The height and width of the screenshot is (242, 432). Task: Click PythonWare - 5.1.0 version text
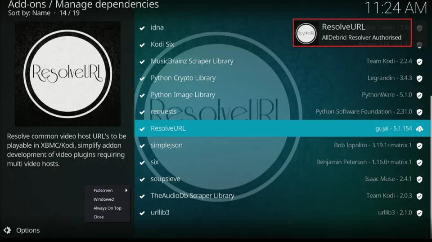(x=387, y=95)
